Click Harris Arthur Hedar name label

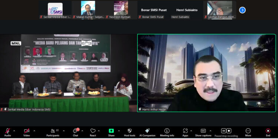pyautogui.click(x=154, y=110)
